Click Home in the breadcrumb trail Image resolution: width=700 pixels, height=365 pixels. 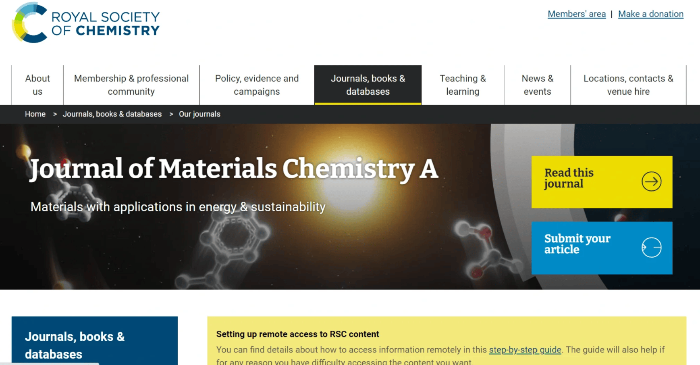point(35,114)
